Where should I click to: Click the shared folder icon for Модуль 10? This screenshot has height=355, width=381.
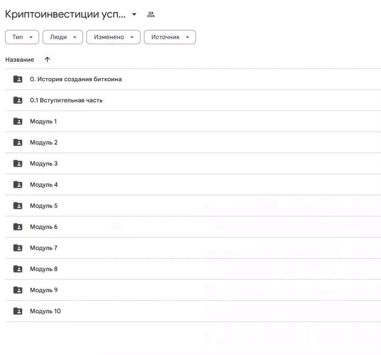point(18,311)
